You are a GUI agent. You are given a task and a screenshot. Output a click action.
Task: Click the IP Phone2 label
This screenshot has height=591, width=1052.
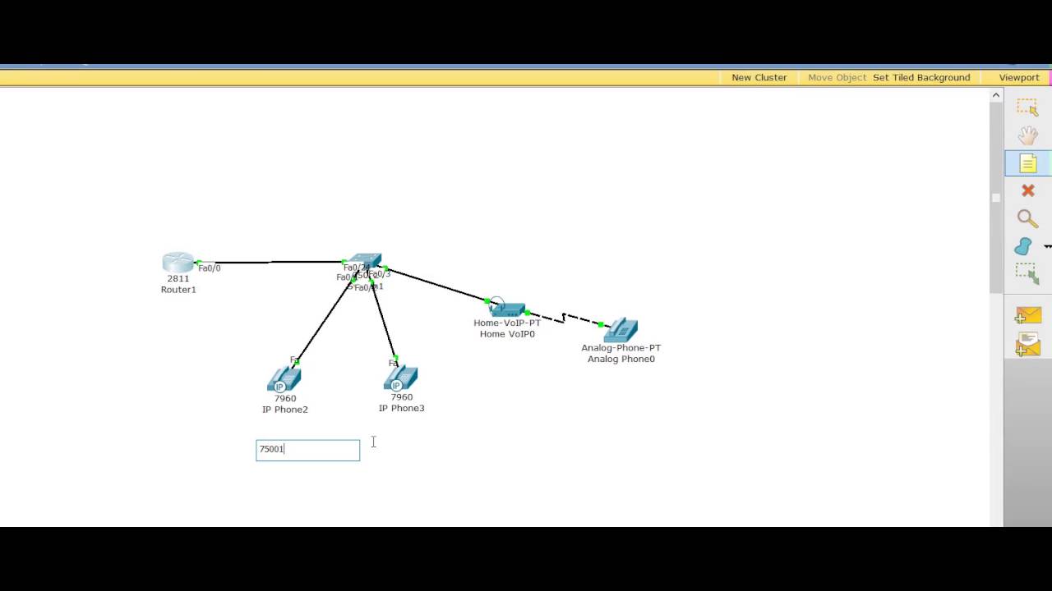point(285,410)
